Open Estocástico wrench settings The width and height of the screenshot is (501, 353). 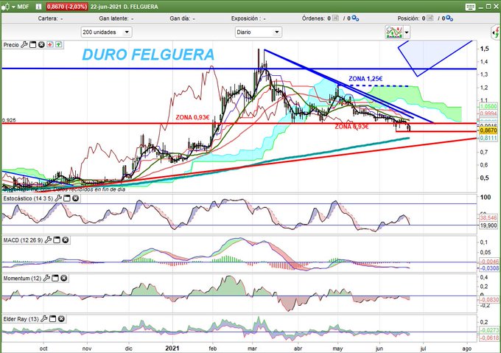[58, 198]
